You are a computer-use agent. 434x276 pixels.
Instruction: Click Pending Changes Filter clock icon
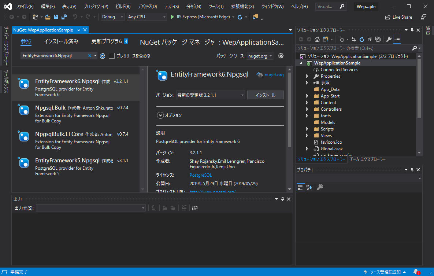(x=342, y=39)
